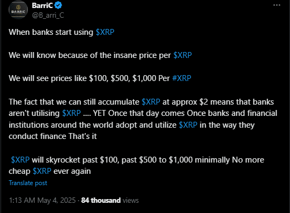Image resolution: width=290 pixels, height=213 pixels.
Task: Click the blue verified badge beside BarriC
Action: click(58, 5)
